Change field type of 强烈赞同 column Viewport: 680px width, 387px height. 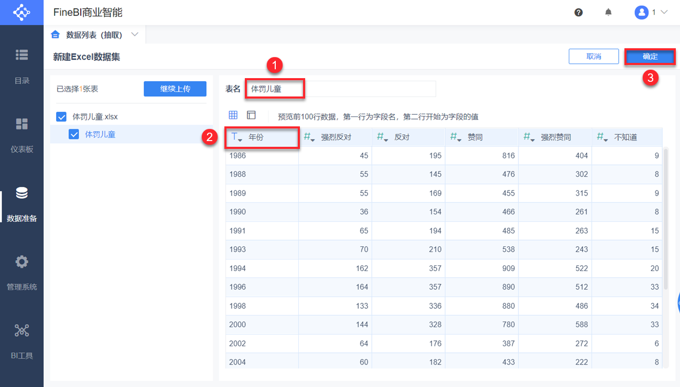(x=530, y=137)
